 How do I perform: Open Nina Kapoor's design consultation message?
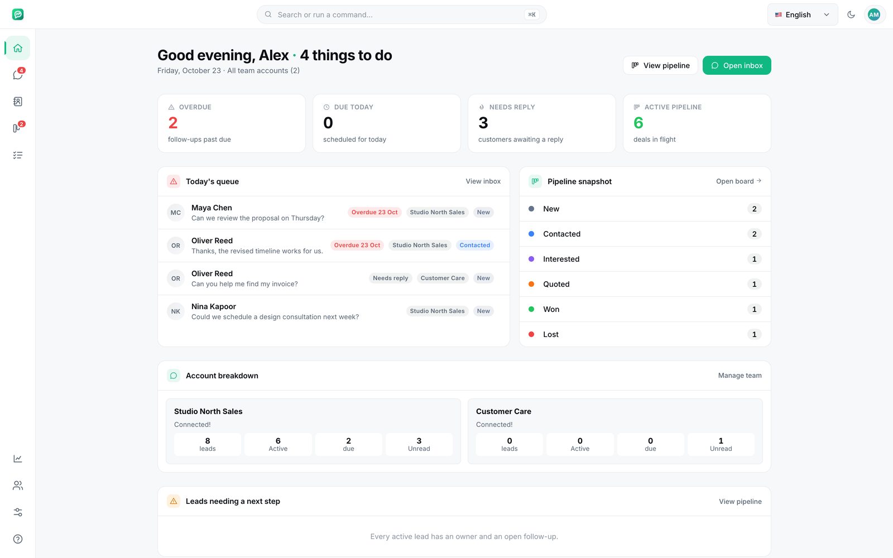tap(334, 311)
